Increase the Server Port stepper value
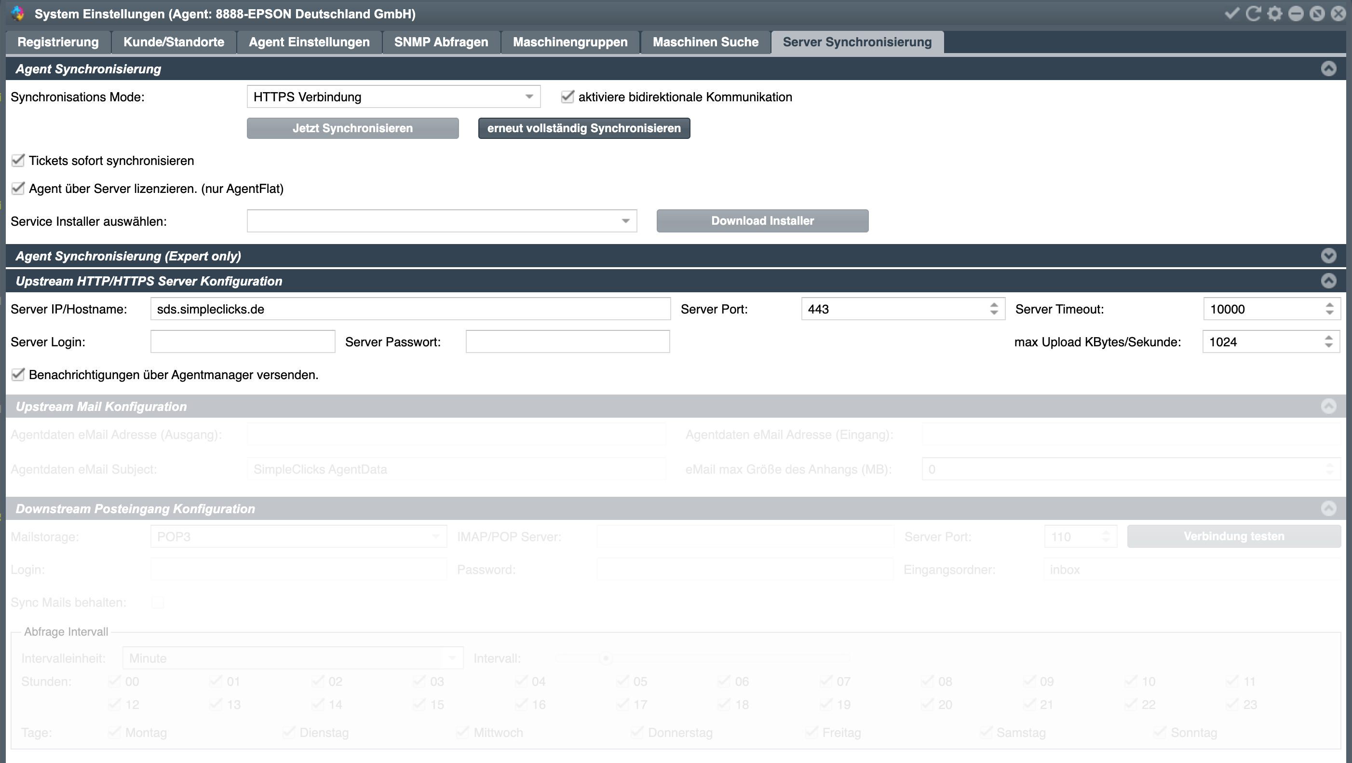The image size is (1352, 763). (x=994, y=304)
